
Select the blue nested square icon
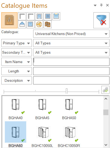pos(31,24)
